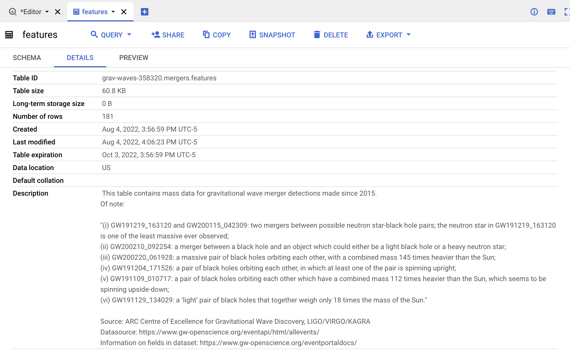Switch to the Schema tab

27,58
